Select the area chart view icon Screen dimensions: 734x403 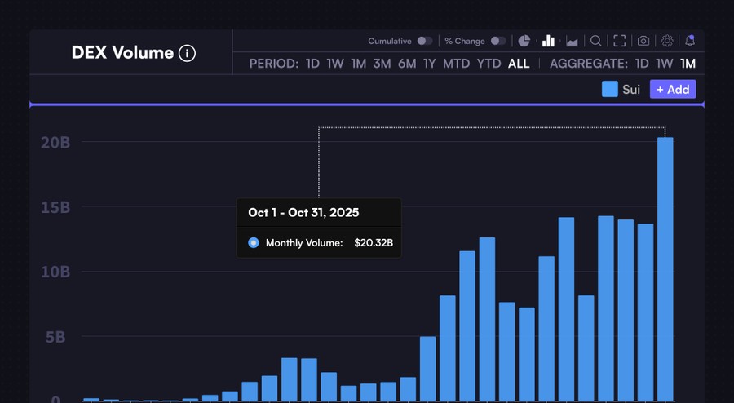(572, 41)
